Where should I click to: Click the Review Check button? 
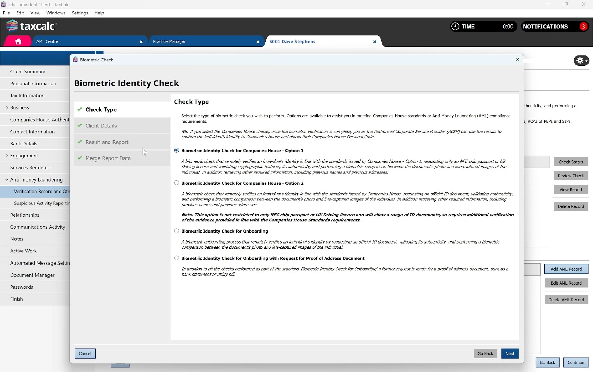(571, 176)
